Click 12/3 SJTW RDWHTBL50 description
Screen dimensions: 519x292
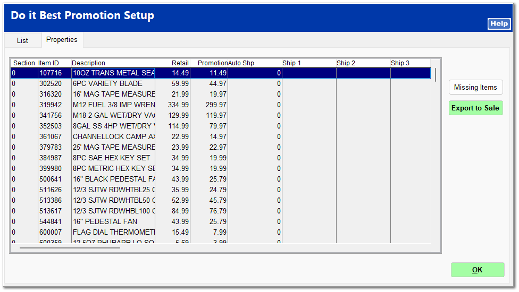tap(114, 200)
